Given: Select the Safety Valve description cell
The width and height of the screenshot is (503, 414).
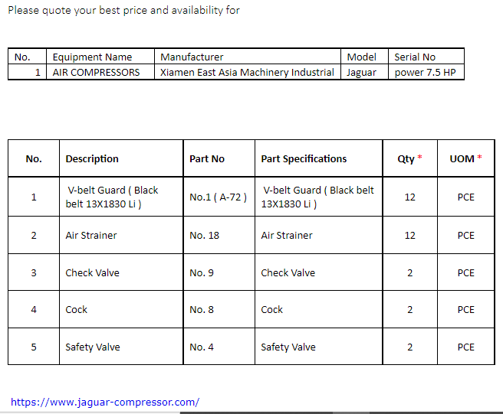Looking at the screenshot, I should click(121, 347).
